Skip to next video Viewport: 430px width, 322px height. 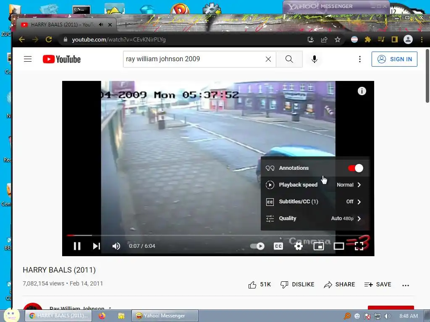click(96, 246)
